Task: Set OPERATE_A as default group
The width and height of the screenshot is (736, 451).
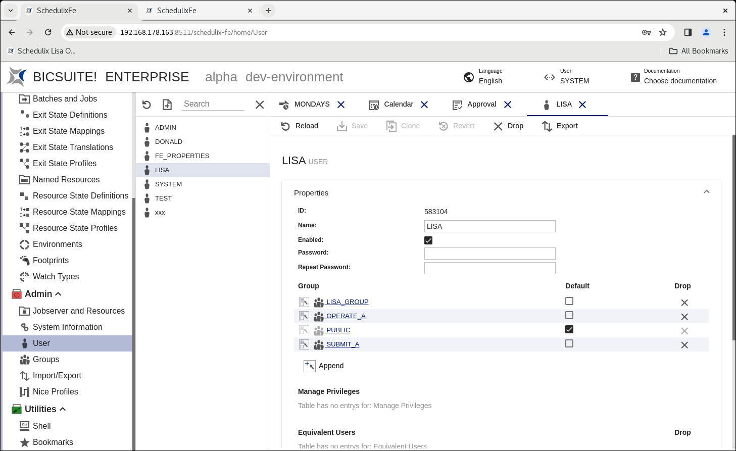Action: point(569,315)
